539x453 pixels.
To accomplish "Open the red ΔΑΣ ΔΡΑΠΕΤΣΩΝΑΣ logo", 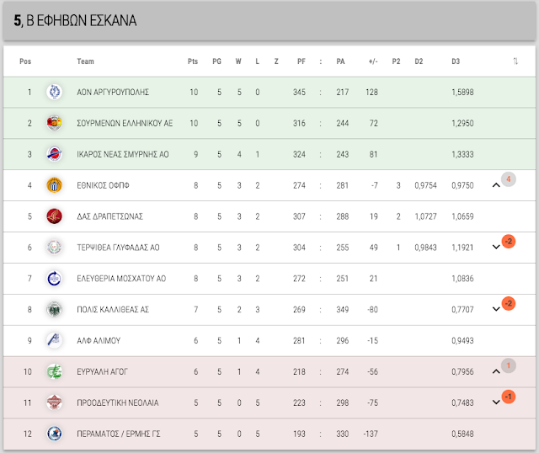I will click(x=54, y=216).
